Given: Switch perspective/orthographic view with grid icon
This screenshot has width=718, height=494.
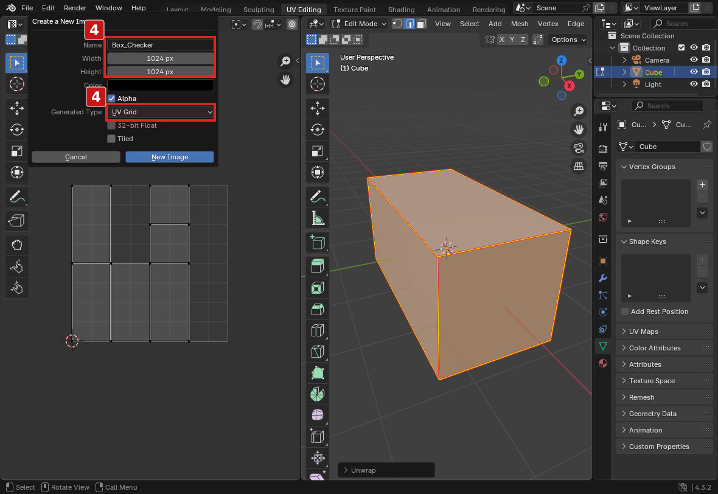Looking at the screenshot, I should click(x=579, y=166).
